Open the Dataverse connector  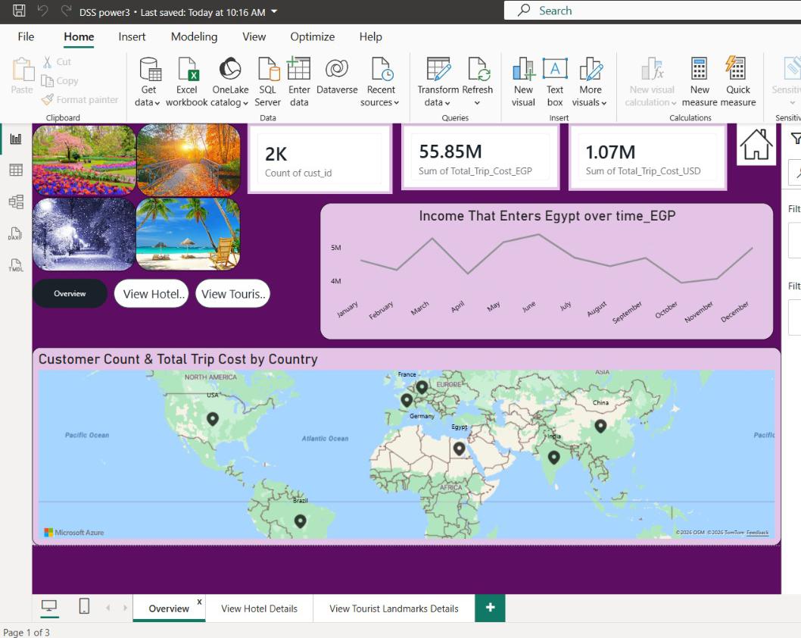click(x=337, y=76)
